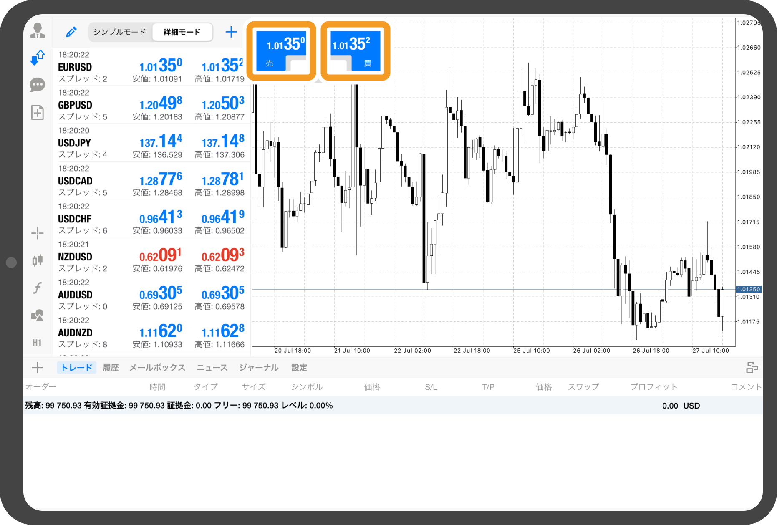Change the H1 timeframe setting

(x=37, y=343)
